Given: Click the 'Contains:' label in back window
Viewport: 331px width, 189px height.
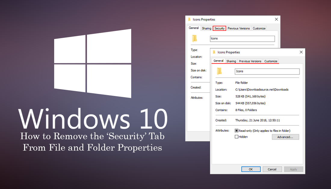Looking at the screenshot, I should (196, 77).
